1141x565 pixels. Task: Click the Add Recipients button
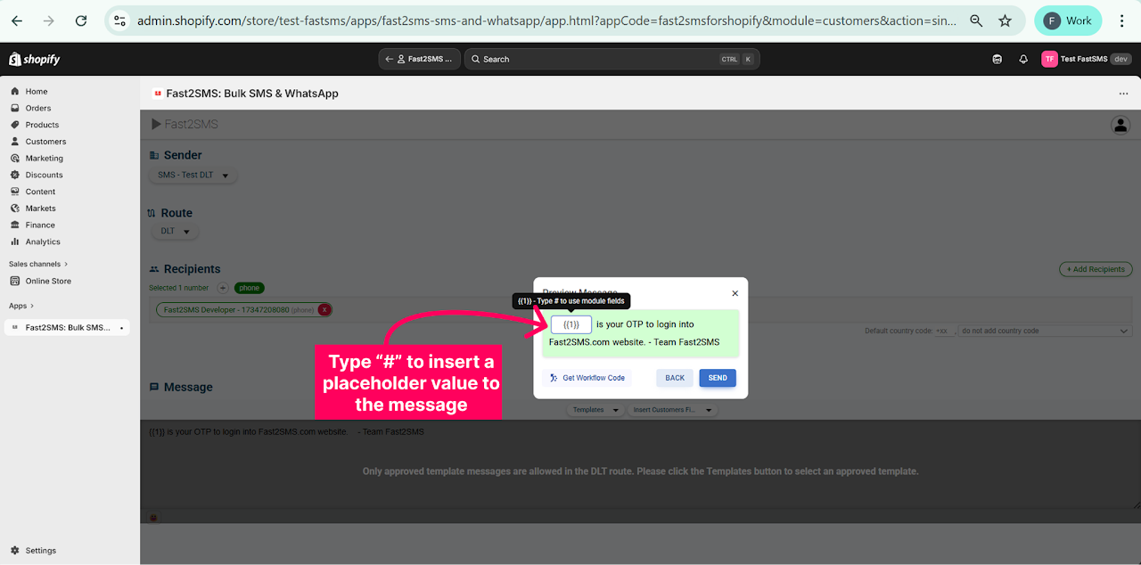(1096, 269)
